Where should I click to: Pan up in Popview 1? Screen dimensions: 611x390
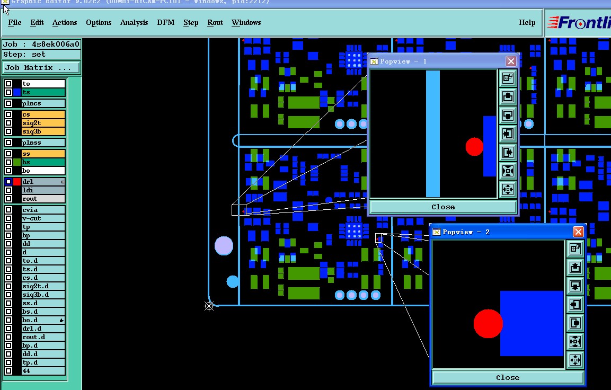coord(508,96)
